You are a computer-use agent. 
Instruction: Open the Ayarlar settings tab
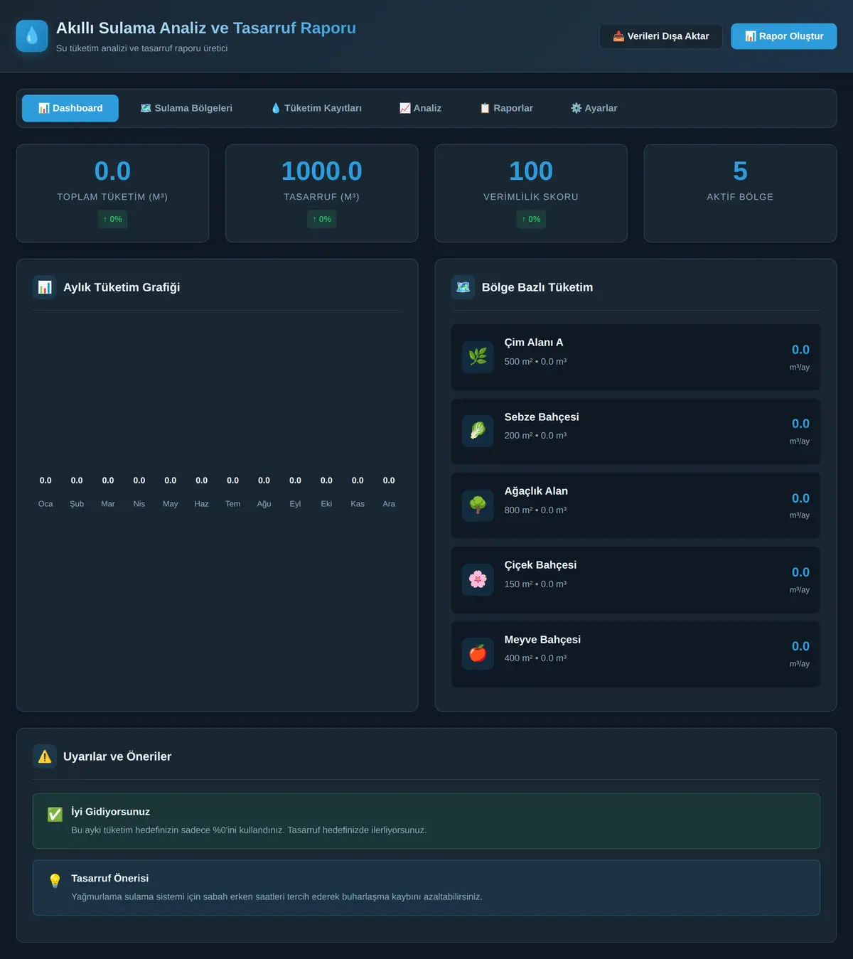[x=594, y=108]
